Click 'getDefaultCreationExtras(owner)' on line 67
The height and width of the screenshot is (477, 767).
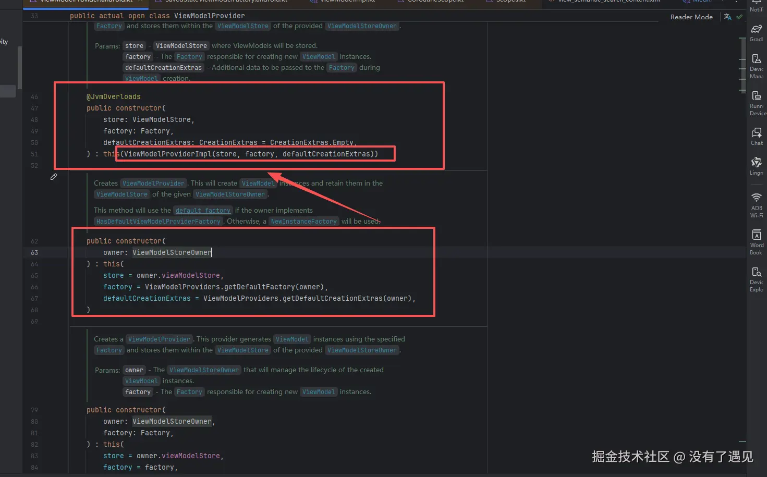[347, 298]
